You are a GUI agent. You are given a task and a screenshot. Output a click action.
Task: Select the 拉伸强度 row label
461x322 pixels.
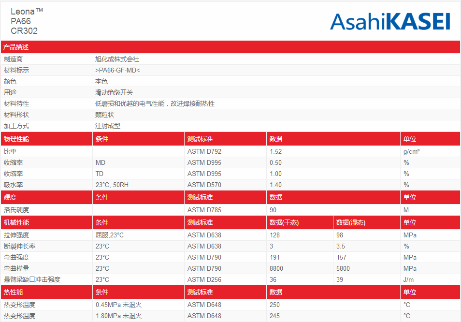tap(16, 235)
